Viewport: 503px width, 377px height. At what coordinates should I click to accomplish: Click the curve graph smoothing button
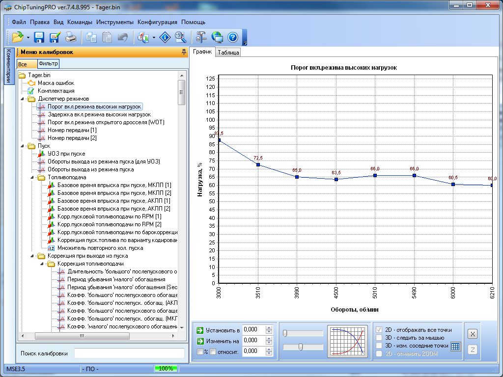[x=347, y=341]
